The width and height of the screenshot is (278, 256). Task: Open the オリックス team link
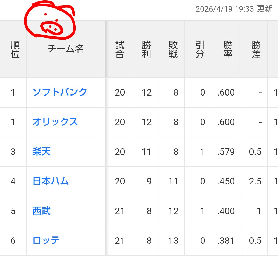click(55, 122)
